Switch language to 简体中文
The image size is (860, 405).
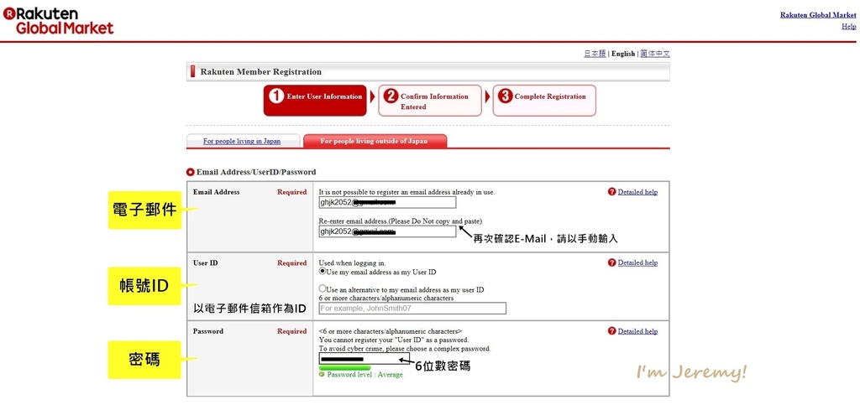tap(654, 54)
